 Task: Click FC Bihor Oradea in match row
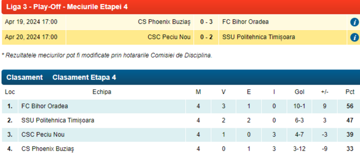point(245,22)
